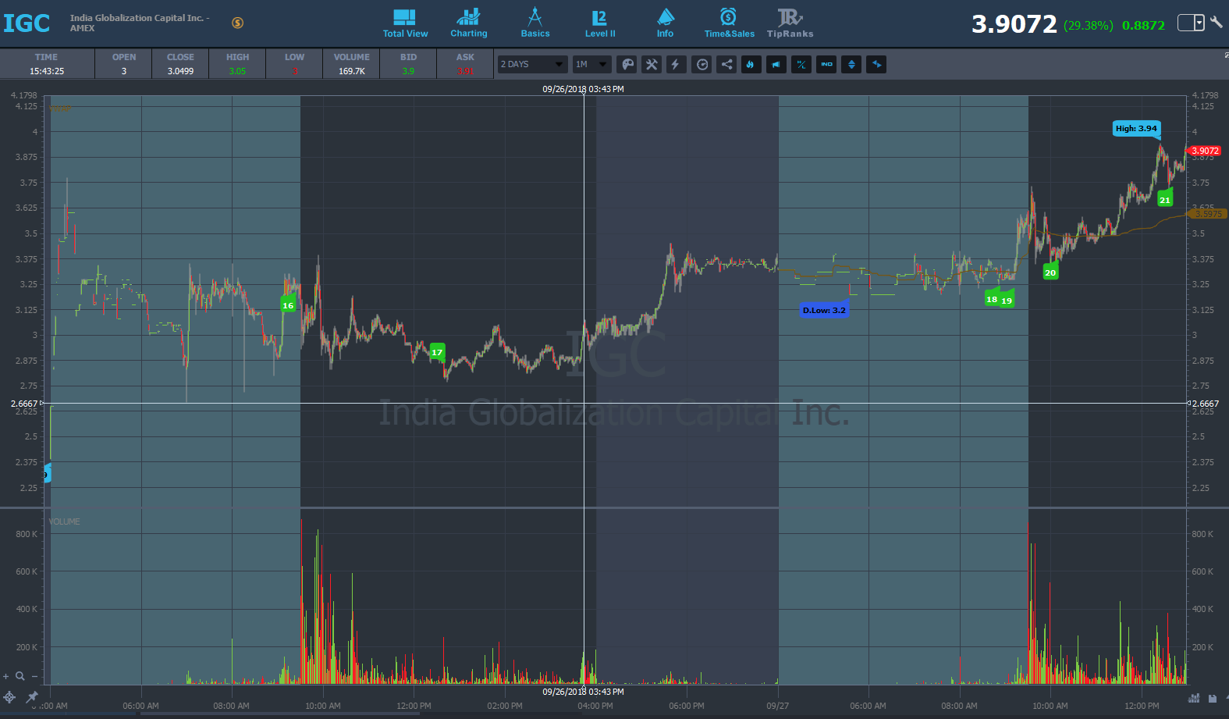
Task: Click the gauge dial toolbar icon
Action: click(702, 64)
